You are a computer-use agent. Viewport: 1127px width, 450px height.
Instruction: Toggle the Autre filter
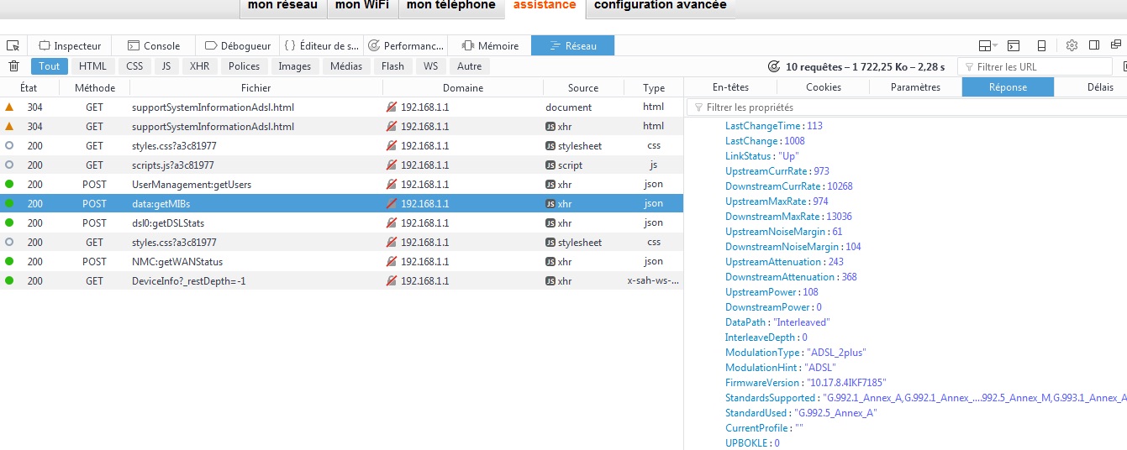470,66
